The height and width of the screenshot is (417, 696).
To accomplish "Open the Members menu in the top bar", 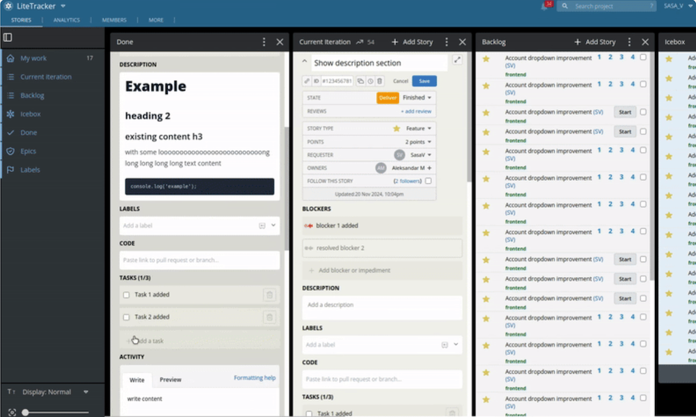I will (113, 20).
